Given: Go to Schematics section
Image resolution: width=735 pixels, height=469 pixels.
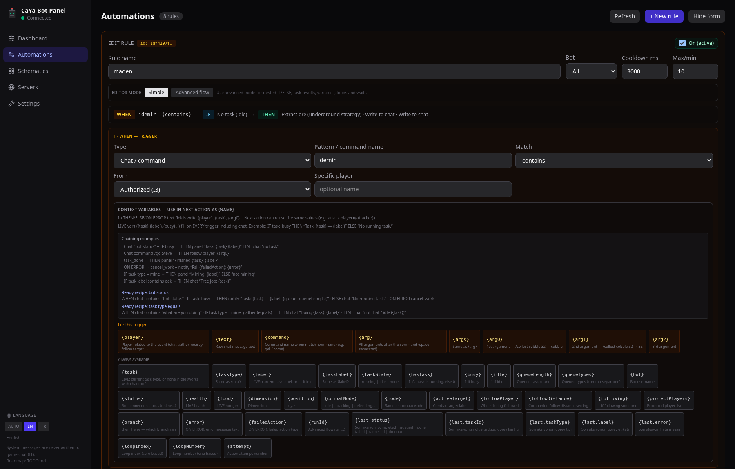Looking at the screenshot, I should click(45, 71).
